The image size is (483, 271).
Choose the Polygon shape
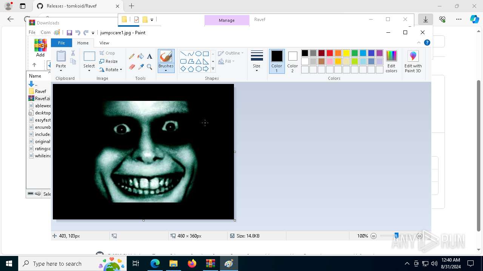(x=191, y=61)
